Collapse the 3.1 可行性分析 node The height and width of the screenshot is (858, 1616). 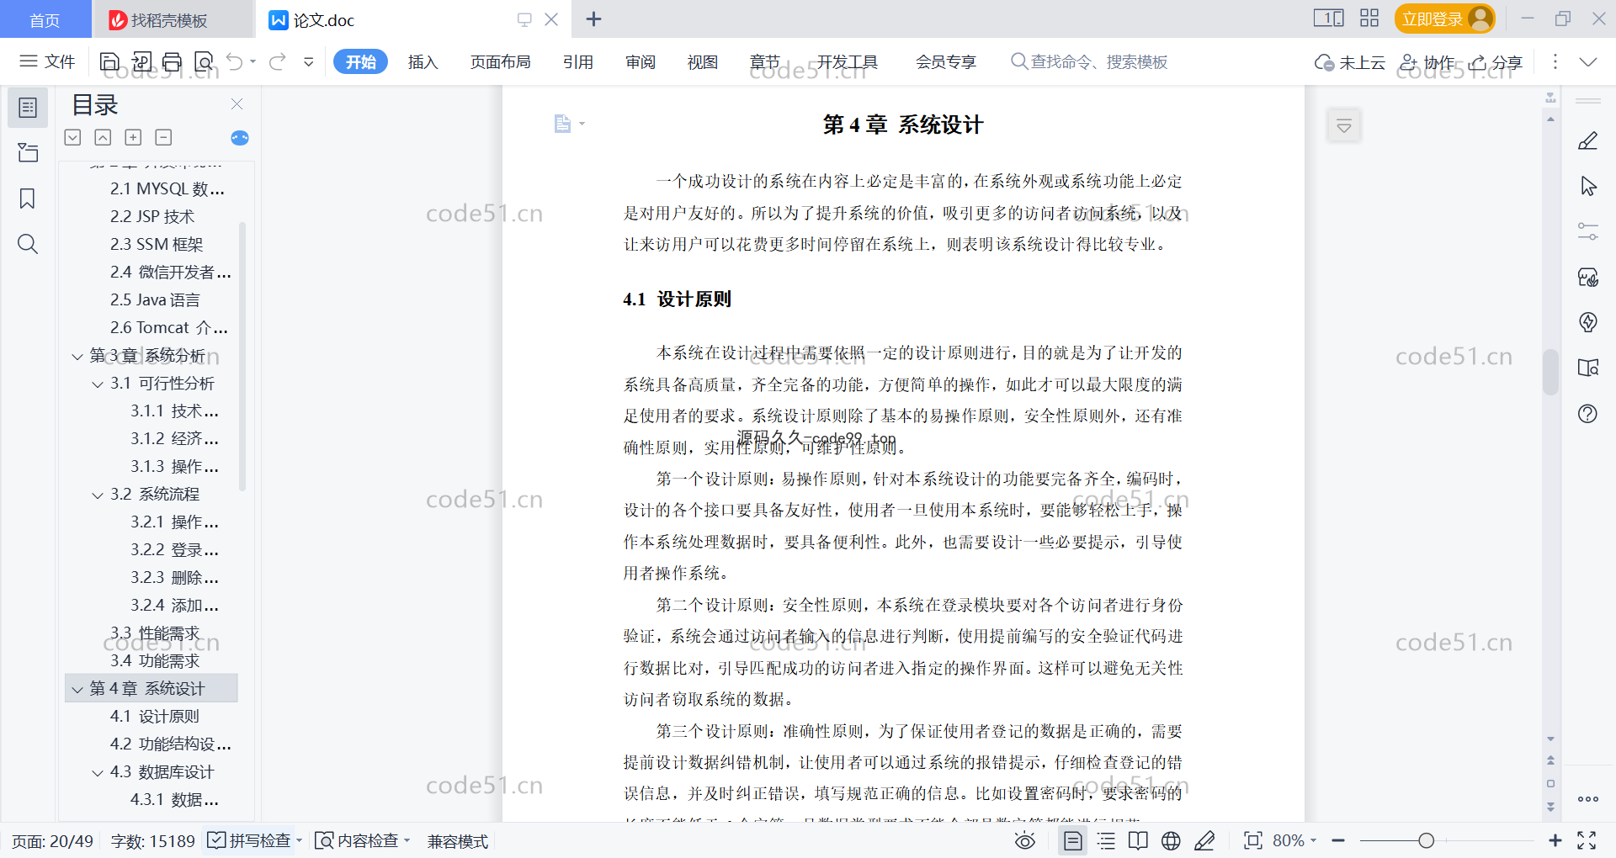(98, 384)
